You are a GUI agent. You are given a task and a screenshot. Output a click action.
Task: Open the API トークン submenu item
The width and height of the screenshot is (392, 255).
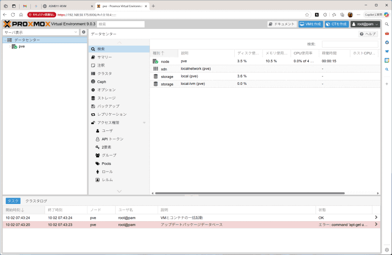pyautogui.click(x=119, y=139)
